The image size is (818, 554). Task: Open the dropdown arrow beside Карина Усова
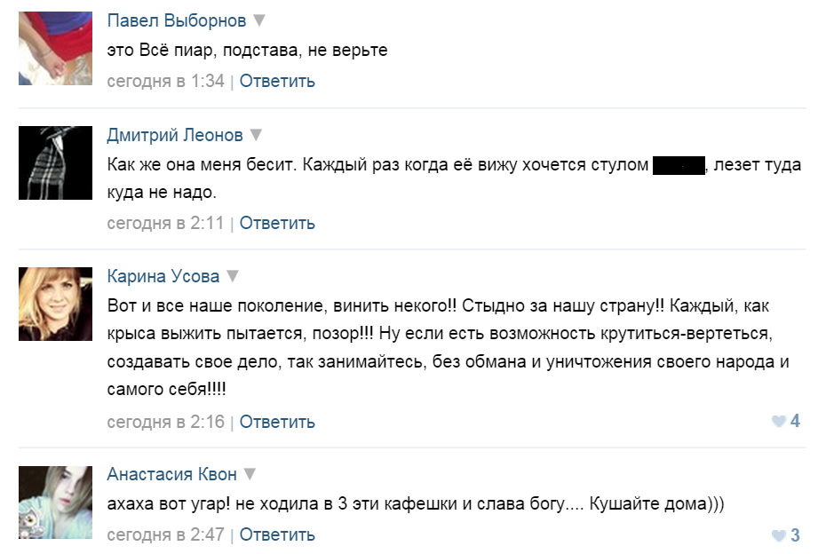232,275
